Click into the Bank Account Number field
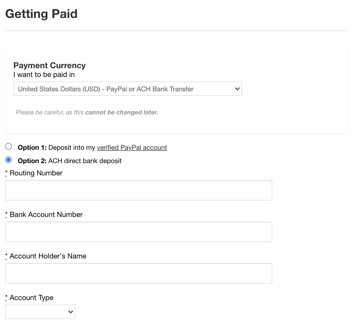 138,232
